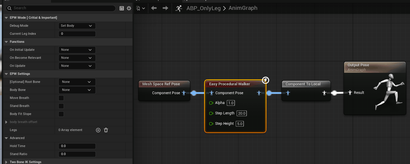Add an element to Legs array
The height and width of the screenshot is (164, 410).
[x=98, y=130]
